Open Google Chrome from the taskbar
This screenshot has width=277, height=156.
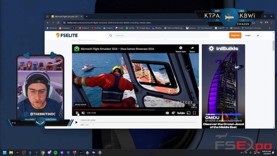pos(43,153)
